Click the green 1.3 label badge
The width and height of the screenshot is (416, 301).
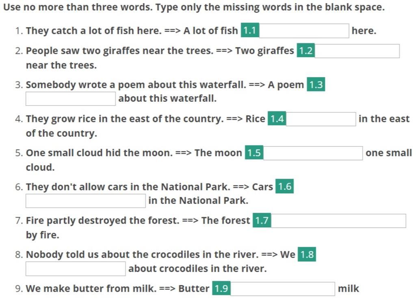tap(316, 84)
